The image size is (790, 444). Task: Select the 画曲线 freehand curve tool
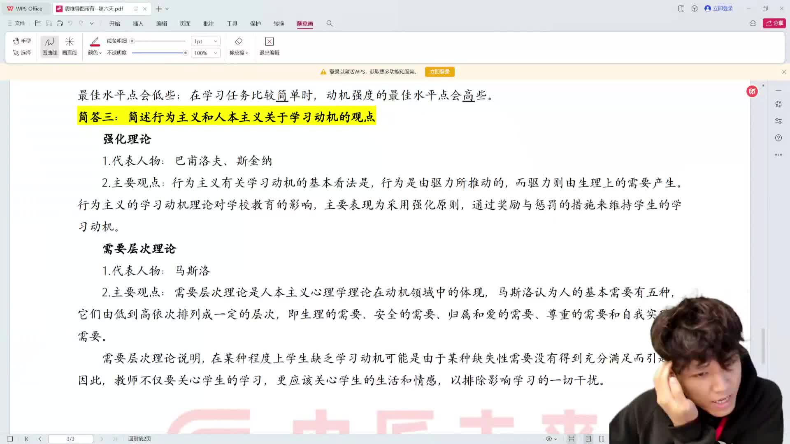49,45
